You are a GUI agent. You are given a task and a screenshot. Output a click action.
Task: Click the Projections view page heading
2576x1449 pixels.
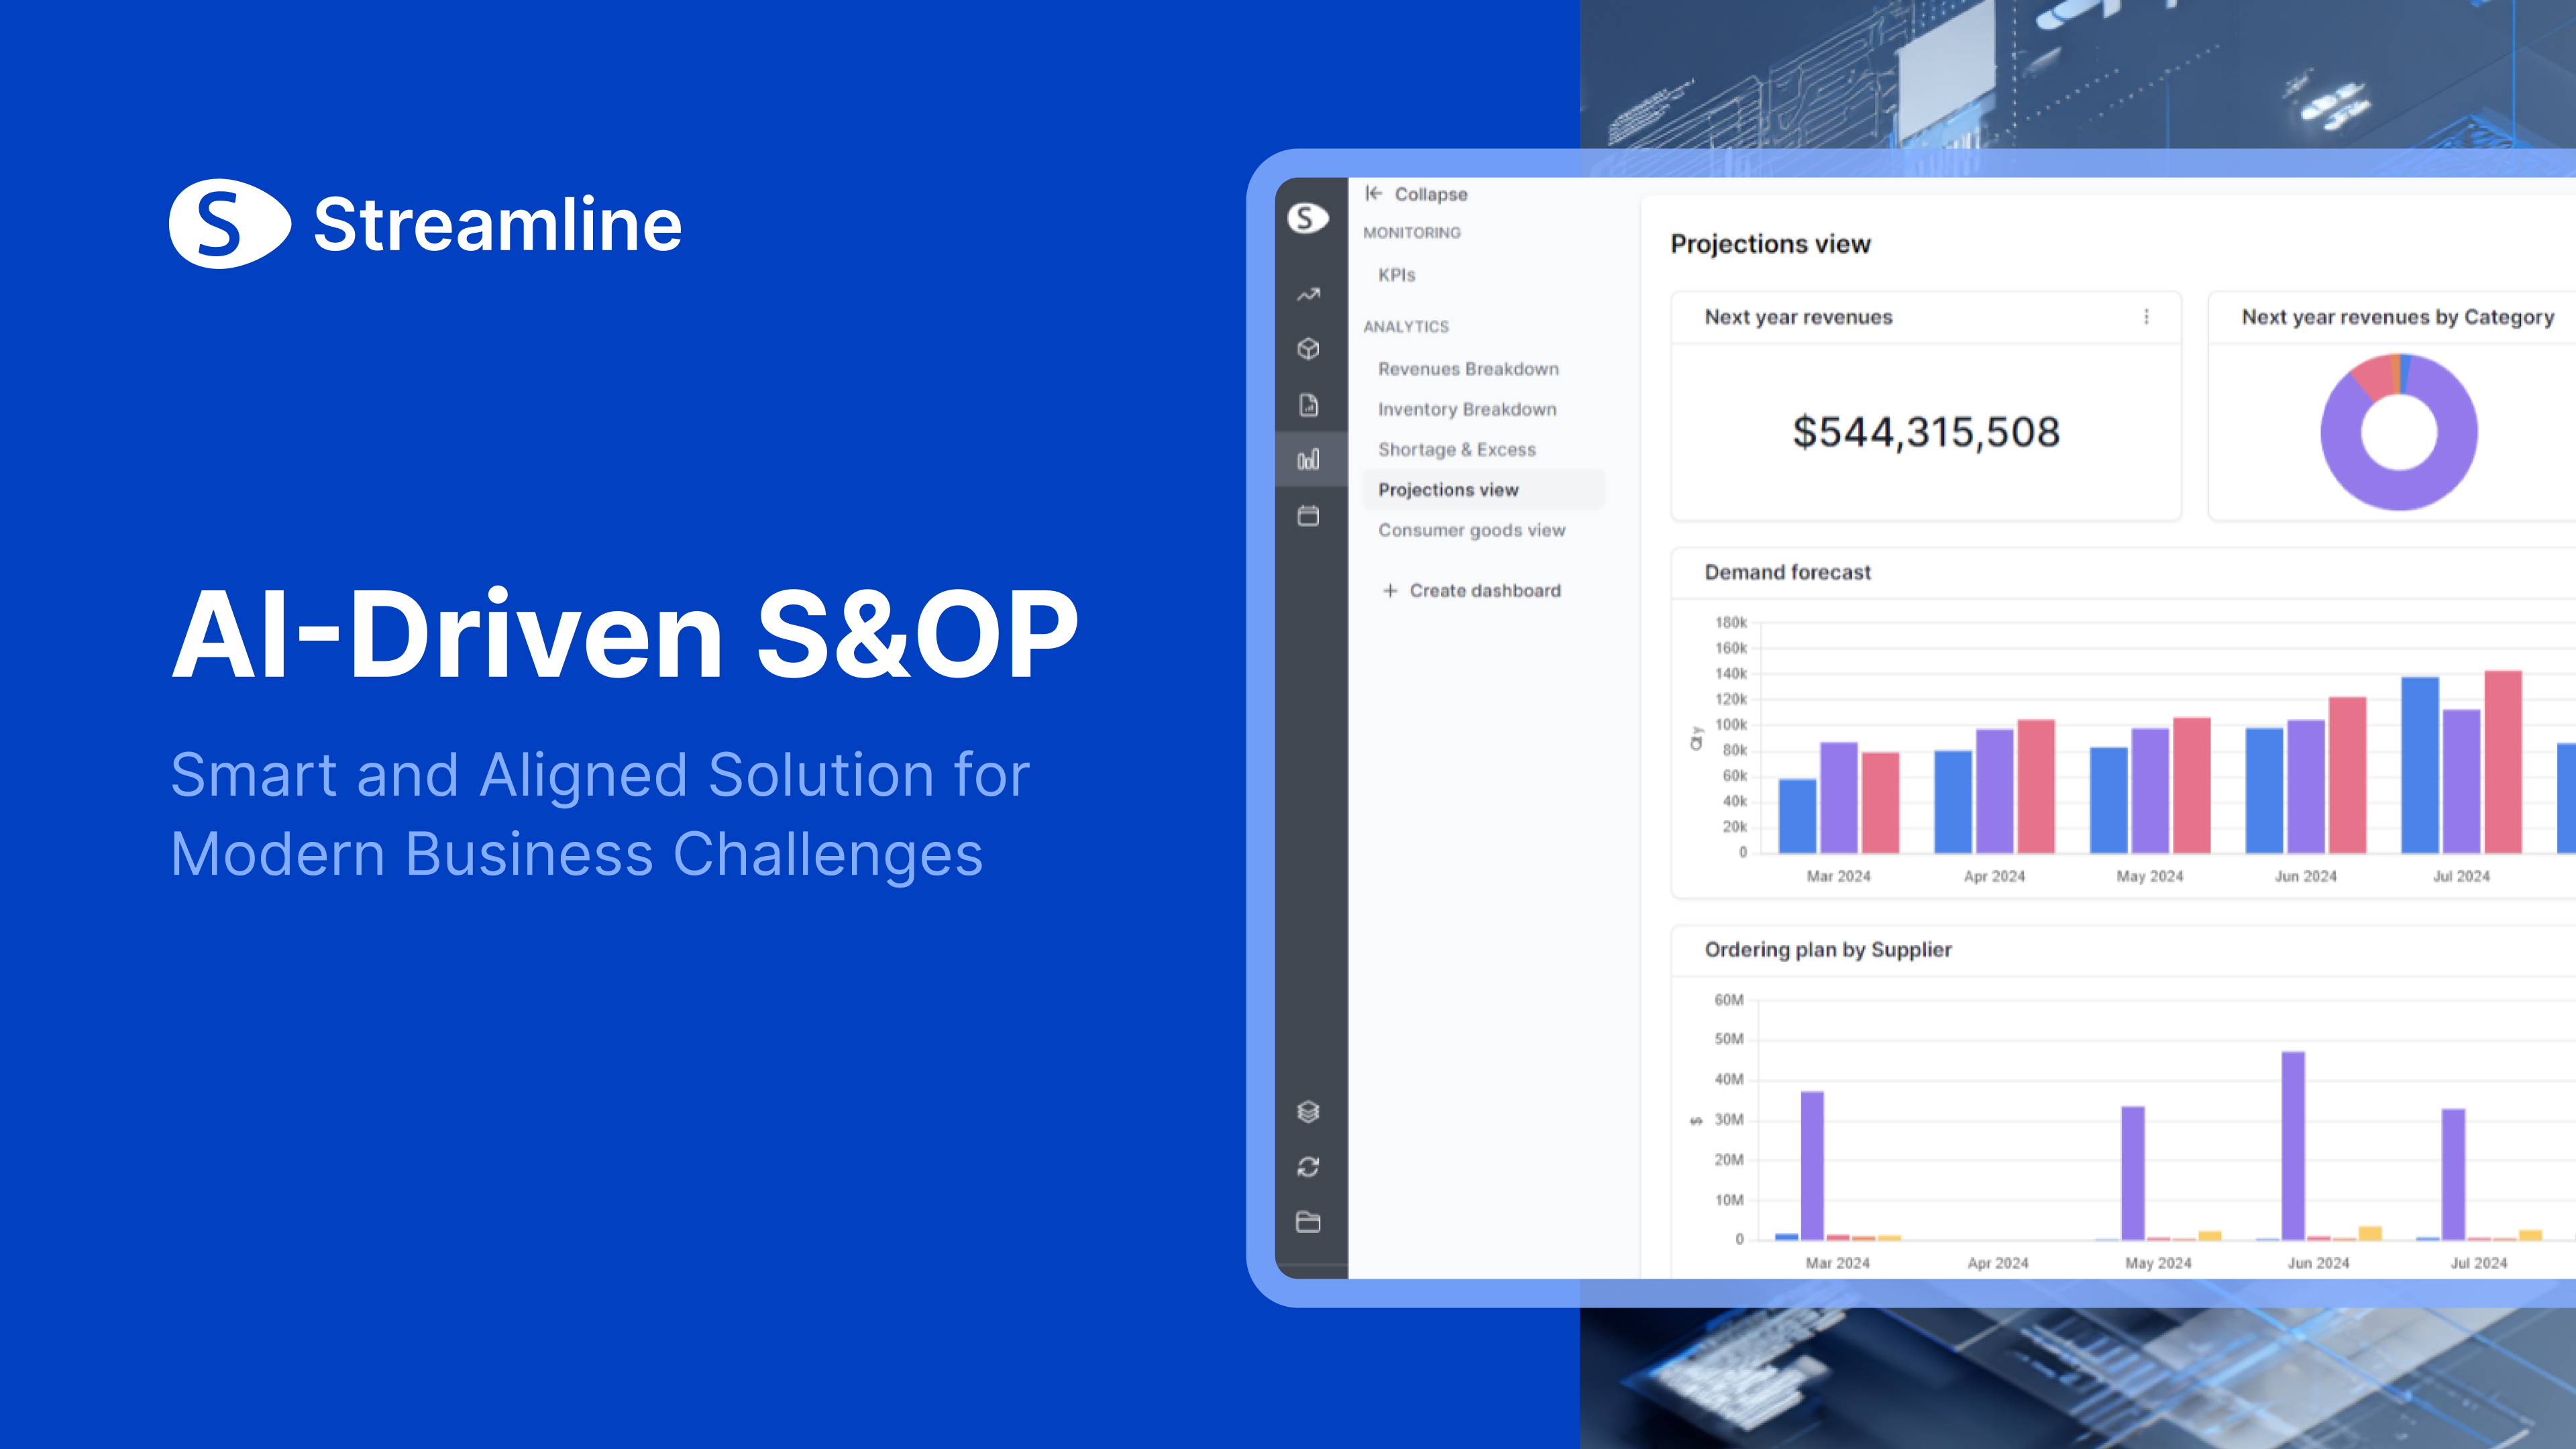click(x=1770, y=244)
